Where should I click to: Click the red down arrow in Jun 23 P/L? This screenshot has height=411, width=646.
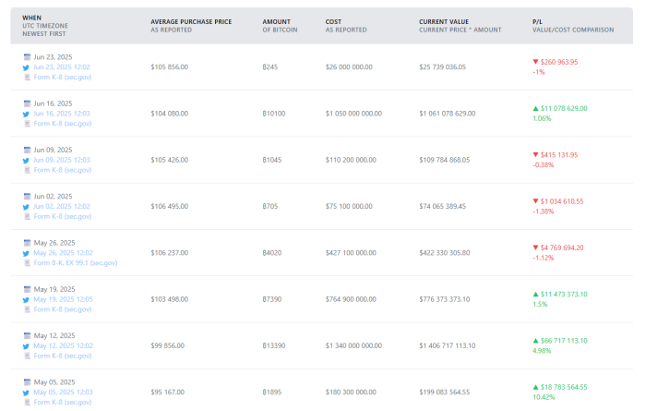[x=535, y=62]
